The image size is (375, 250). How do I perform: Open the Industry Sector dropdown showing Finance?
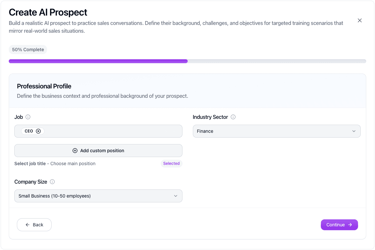(x=277, y=131)
